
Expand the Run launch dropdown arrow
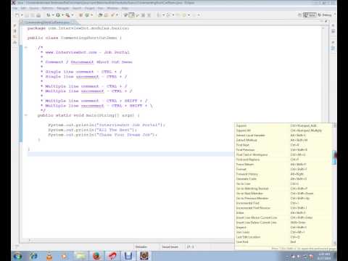tap(62, 15)
